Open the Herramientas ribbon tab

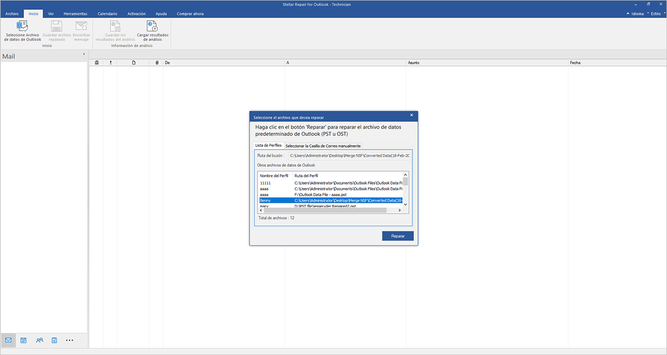[75, 14]
